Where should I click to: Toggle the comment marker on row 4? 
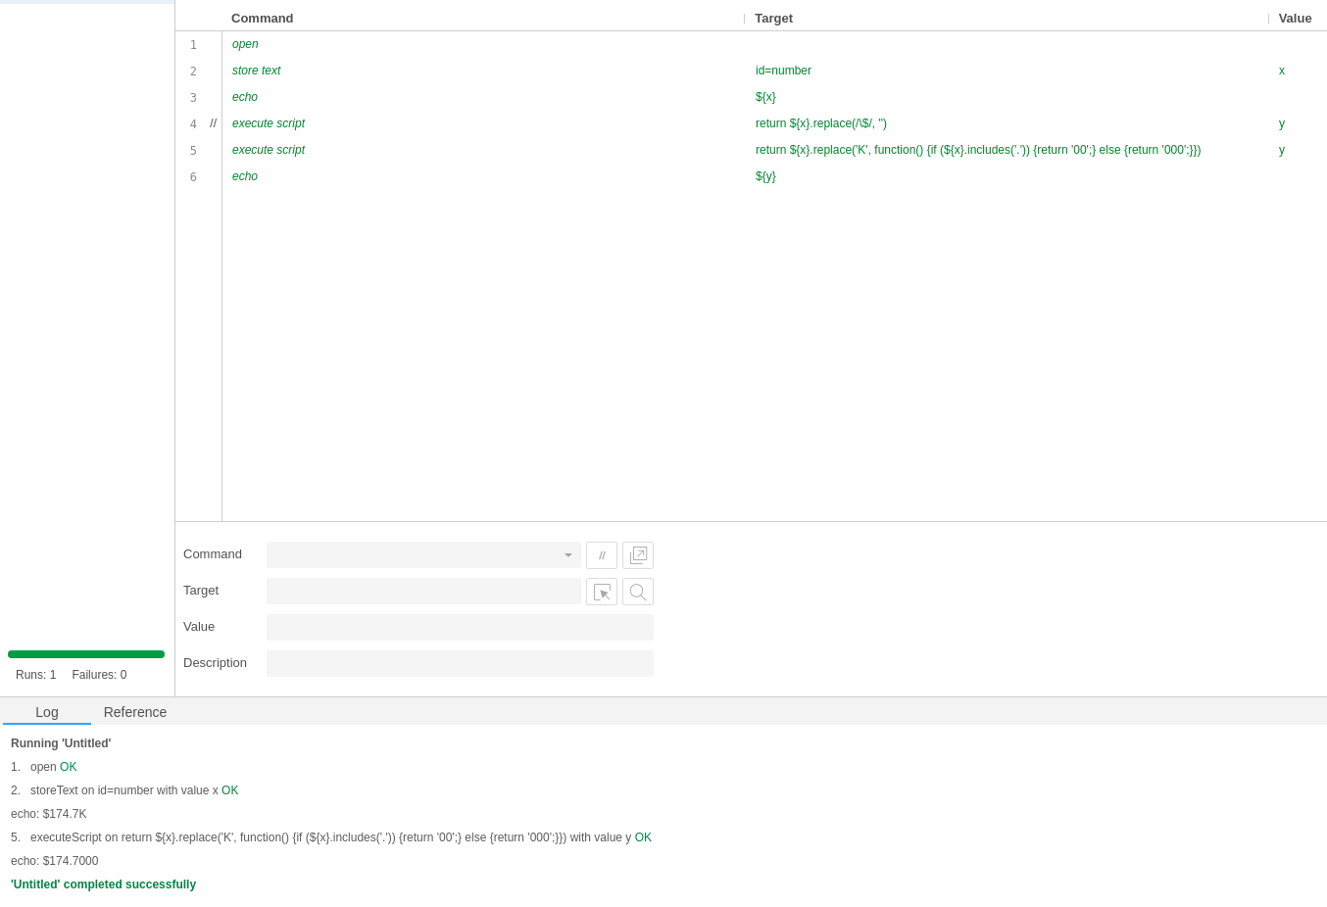click(213, 123)
